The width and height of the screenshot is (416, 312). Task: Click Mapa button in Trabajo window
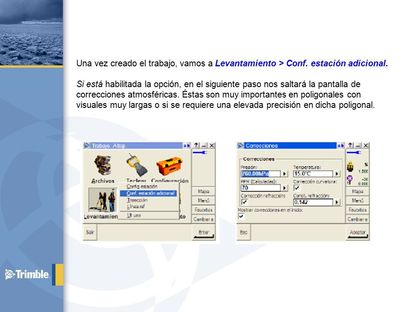click(x=203, y=191)
